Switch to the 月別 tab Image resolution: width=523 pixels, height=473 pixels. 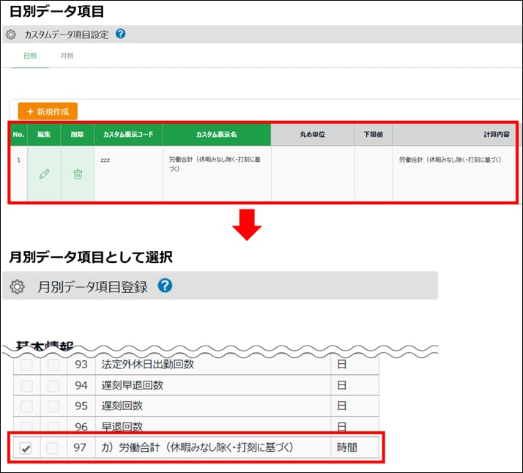click(66, 56)
